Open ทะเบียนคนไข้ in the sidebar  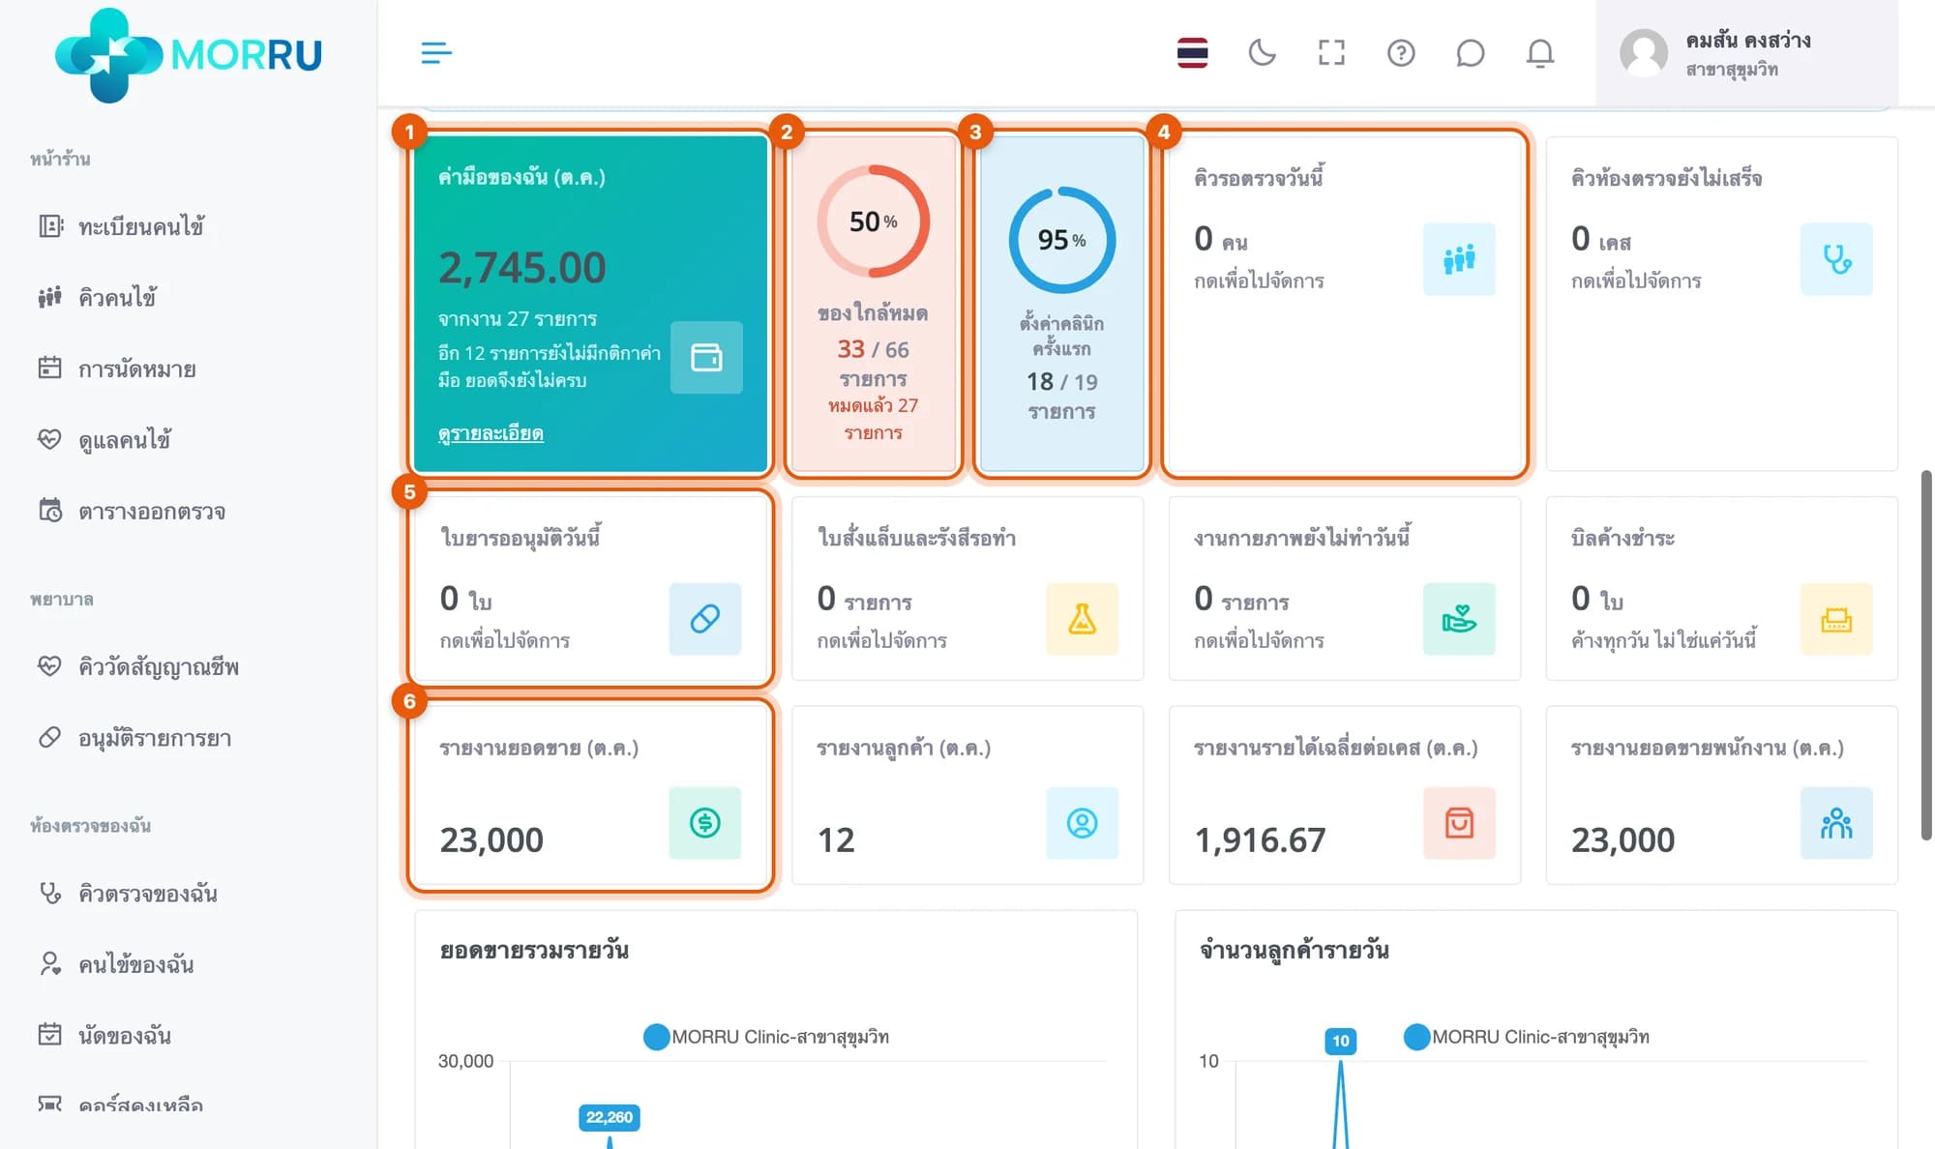point(121,226)
